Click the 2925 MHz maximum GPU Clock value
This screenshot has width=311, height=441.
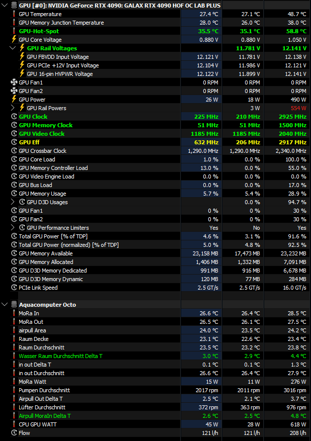293,117
